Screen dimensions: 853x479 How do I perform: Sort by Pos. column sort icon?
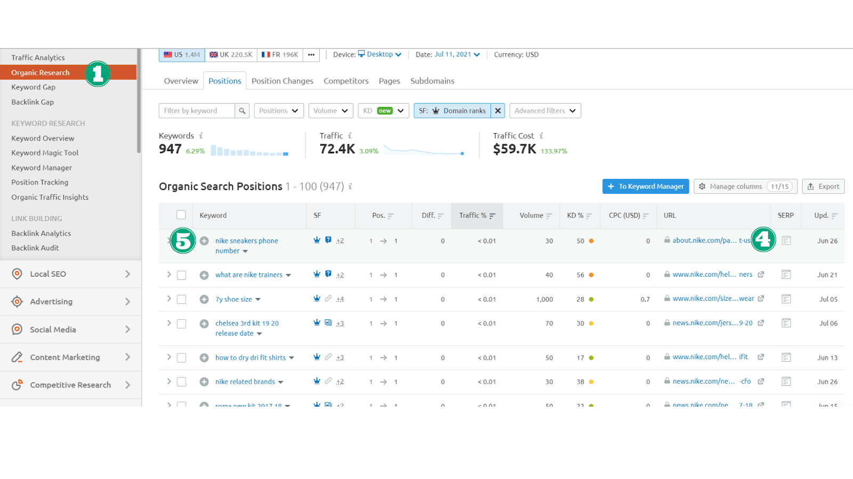tap(391, 216)
